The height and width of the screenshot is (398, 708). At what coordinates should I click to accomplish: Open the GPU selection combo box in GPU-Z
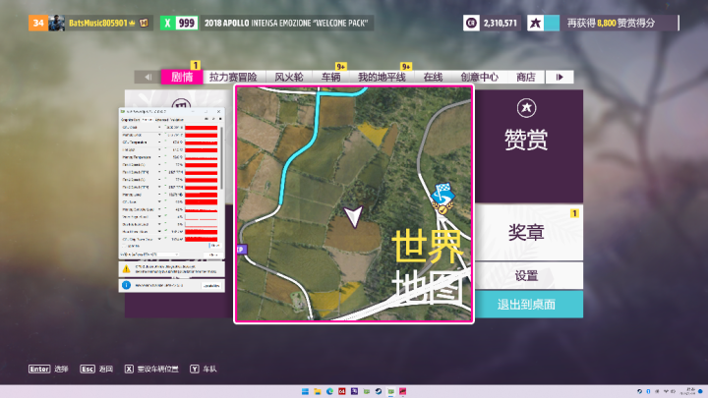click(149, 255)
